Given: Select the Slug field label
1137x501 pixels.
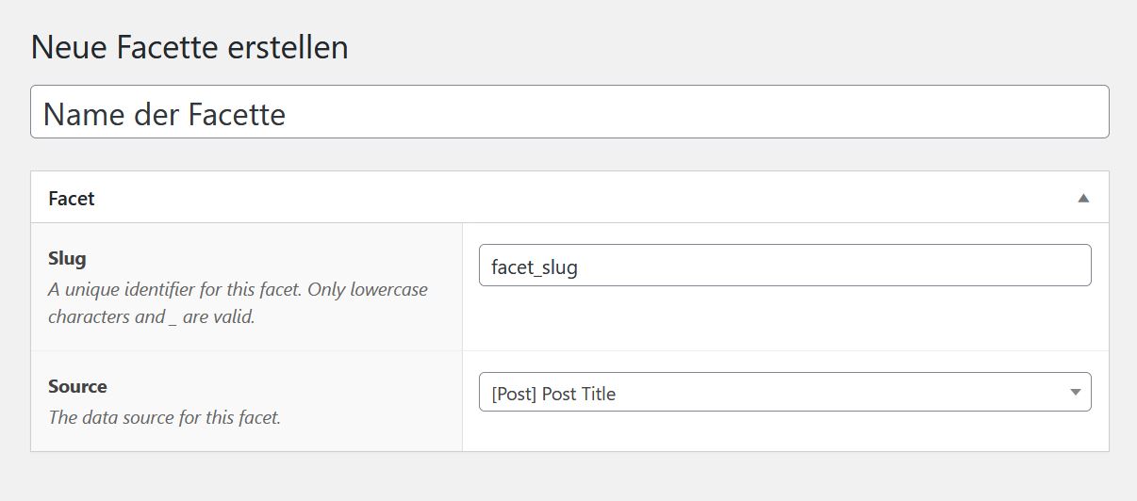Looking at the screenshot, I should 67,258.
